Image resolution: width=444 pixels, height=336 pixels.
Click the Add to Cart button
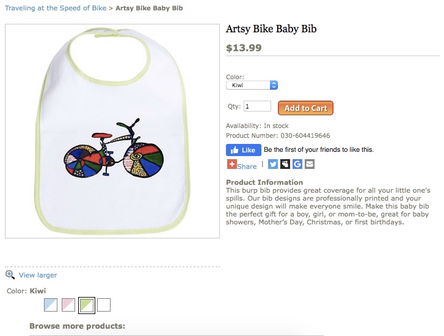click(305, 108)
